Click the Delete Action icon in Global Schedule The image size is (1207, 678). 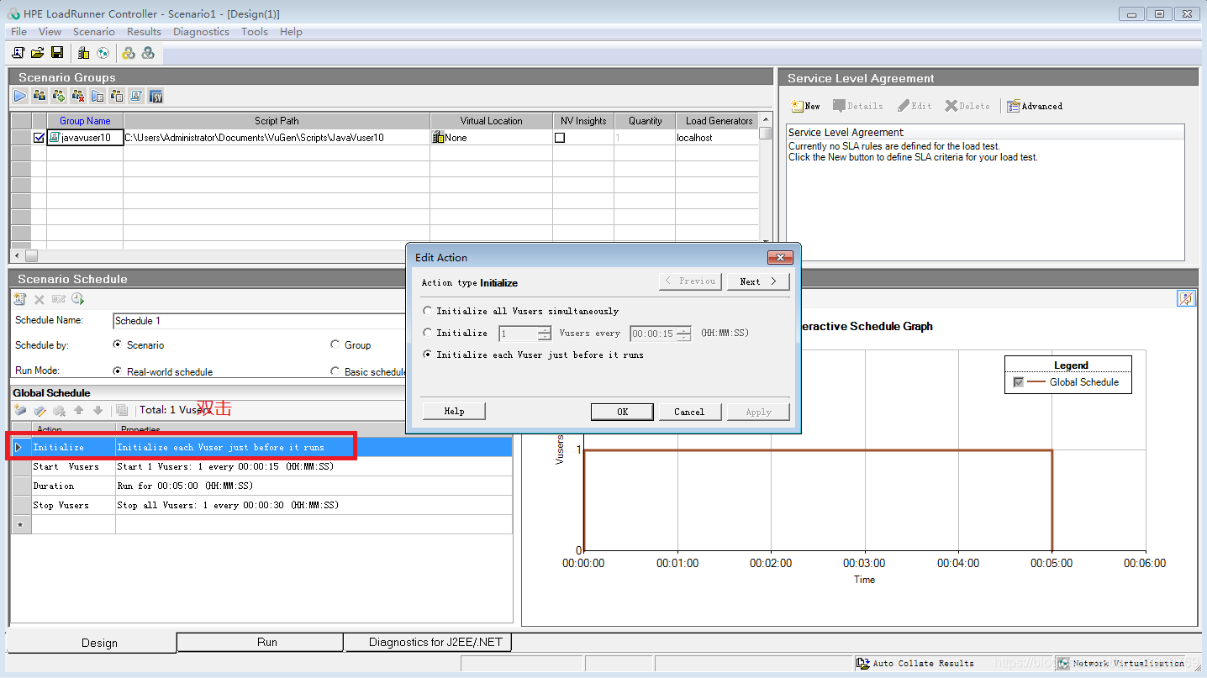(x=59, y=411)
